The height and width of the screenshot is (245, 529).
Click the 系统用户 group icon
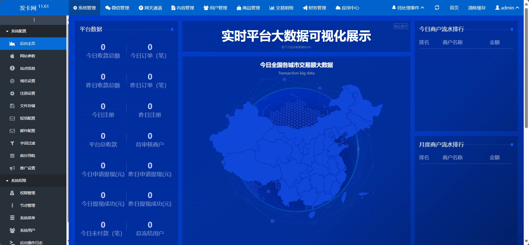(x=12, y=230)
